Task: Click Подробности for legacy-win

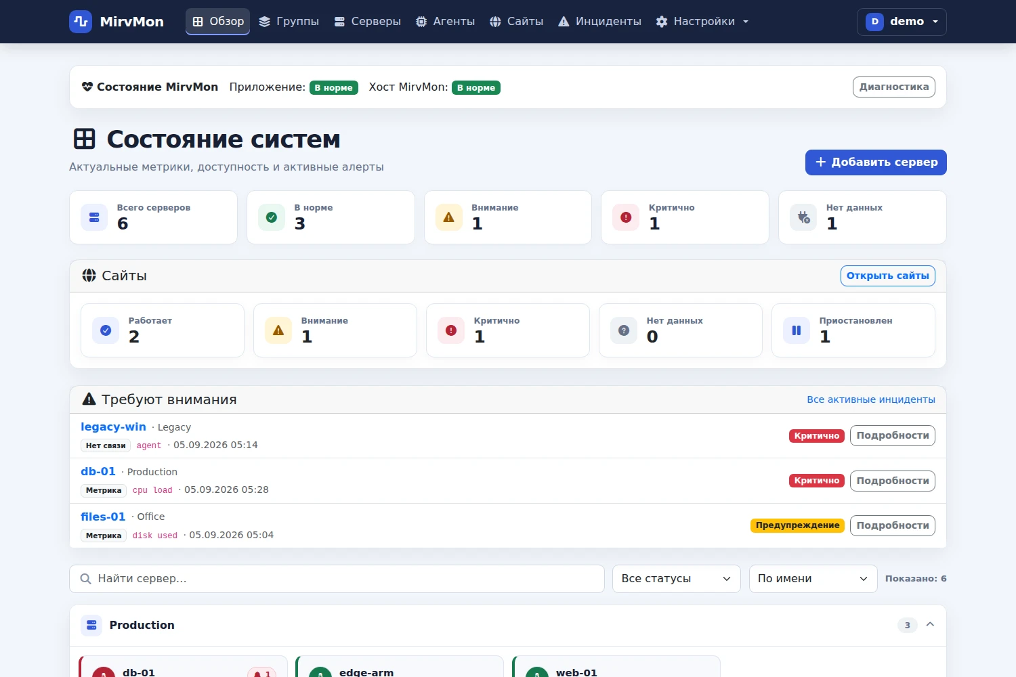Action: [x=892, y=435]
